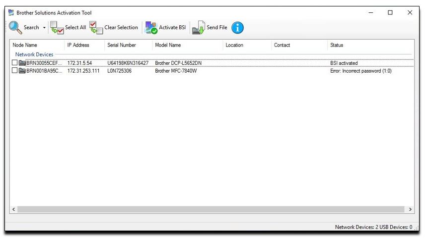The height and width of the screenshot is (240, 425).
Task: Tick the checkbox for BRN001BA95C device
Action: coord(14,71)
